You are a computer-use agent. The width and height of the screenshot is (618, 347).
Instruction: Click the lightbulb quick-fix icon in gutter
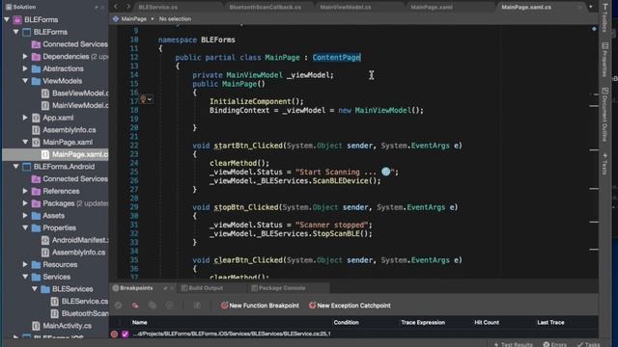click(x=144, y=99)
